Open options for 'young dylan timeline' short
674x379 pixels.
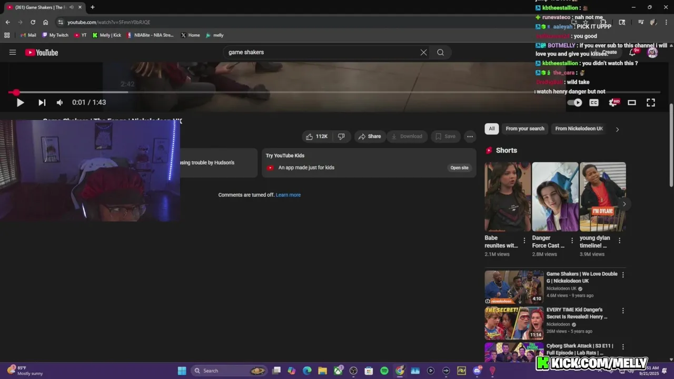point(619,241)
